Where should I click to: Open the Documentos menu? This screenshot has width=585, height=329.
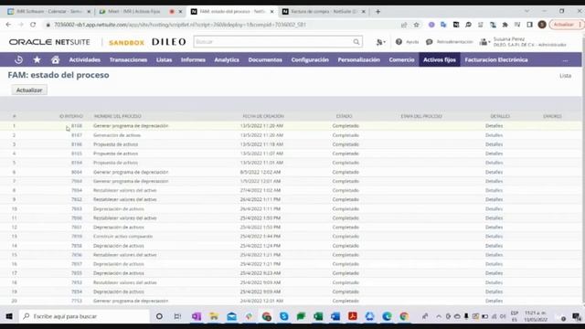[x=265, y=59]
